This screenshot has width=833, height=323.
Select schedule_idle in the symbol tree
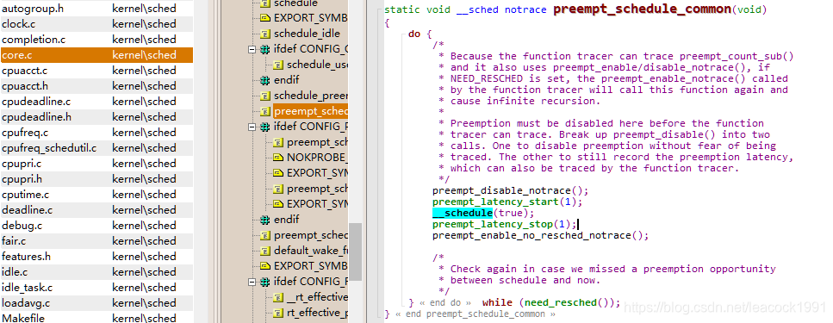(x=307, y=34)
